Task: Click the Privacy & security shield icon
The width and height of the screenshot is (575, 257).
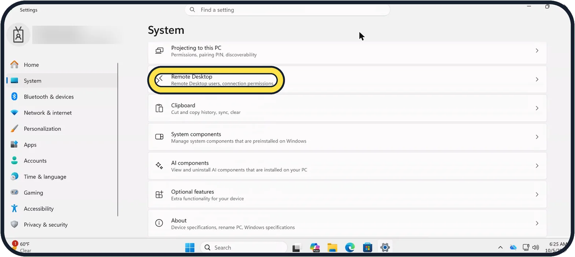Action: pyautogui.click(x=14, y=224)
